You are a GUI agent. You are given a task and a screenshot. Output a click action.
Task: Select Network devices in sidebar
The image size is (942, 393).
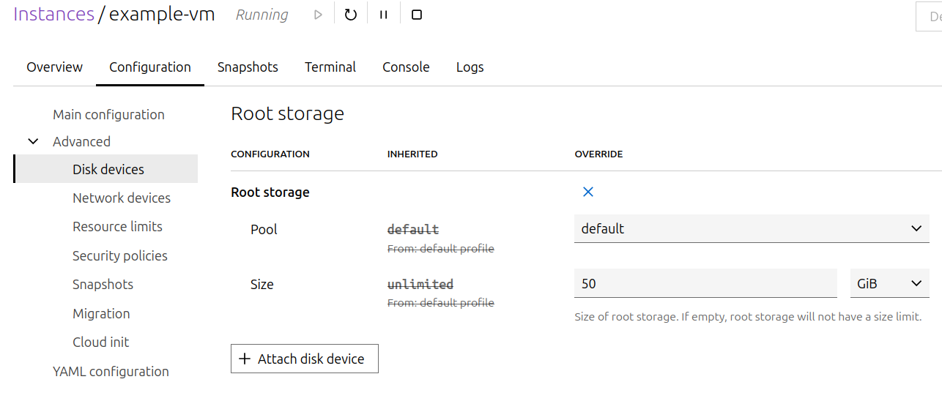tap(122, 198)
